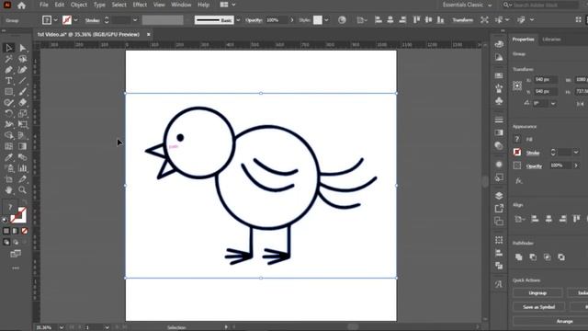Set fill mode to Color
The image size is (588, 331).
(6, 231)
